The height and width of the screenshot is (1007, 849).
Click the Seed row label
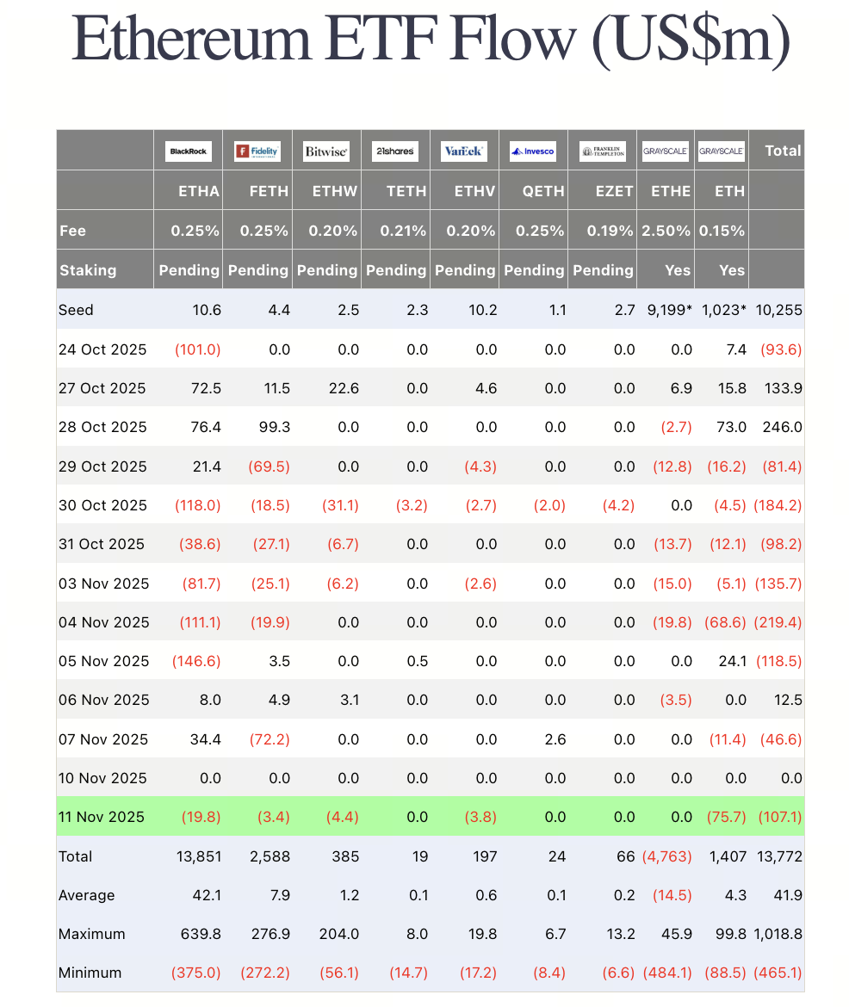tap(76, 310)
